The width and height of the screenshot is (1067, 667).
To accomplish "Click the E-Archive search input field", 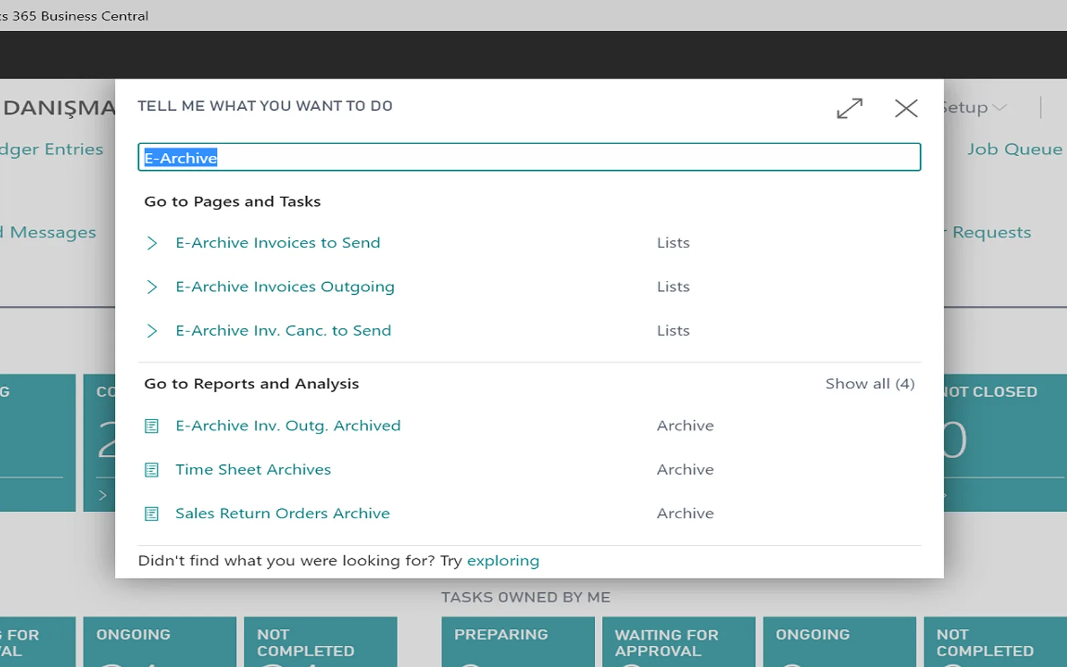I will coord(529,157).
